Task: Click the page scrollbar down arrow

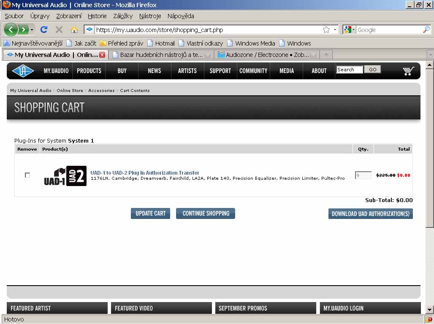Action: pos(429,310)
